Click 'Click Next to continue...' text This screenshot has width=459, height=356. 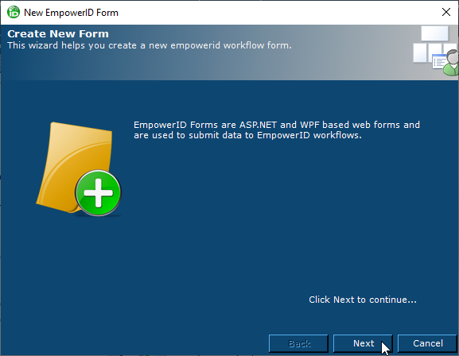pos(363,300)
